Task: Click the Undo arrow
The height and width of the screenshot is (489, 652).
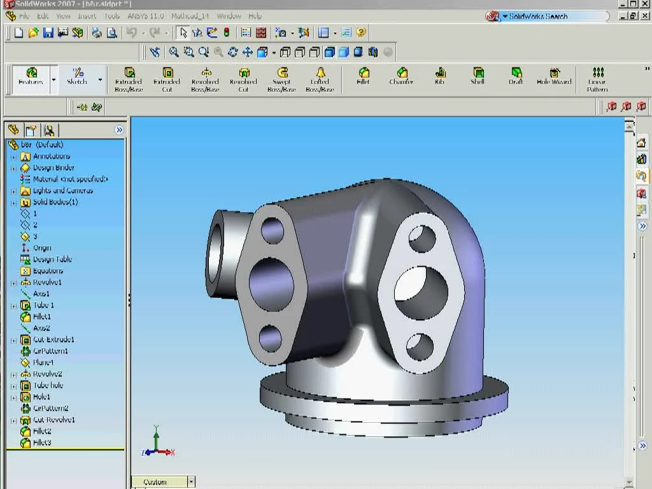Action: point(132,32)
